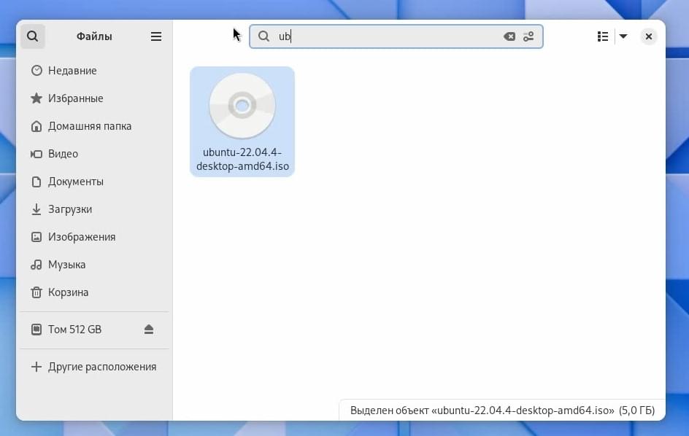Click inside the search field containing ub

(396, 36)
